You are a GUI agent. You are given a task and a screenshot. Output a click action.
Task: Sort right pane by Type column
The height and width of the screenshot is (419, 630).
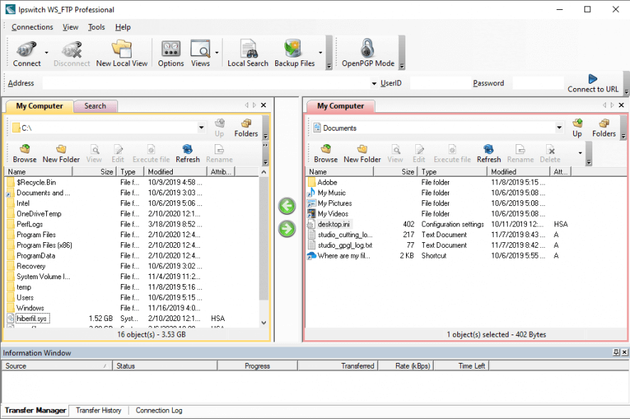452,172
